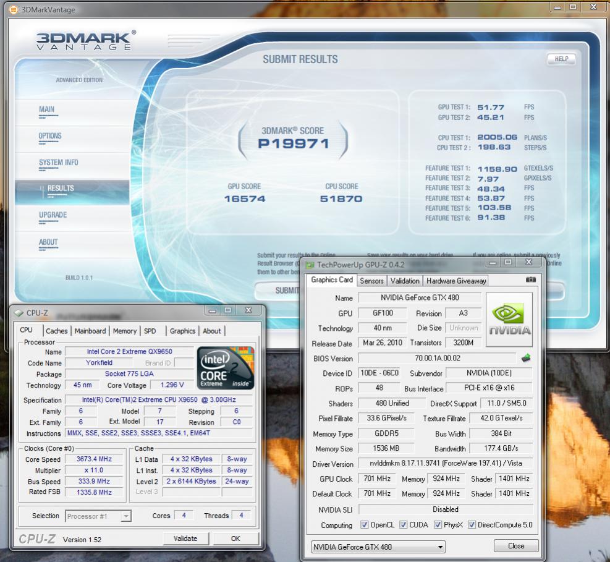This screenshot has width=610, height=562.
Task: Switch to the Graphics tab in CPU-Z
Action: (182, 331)
